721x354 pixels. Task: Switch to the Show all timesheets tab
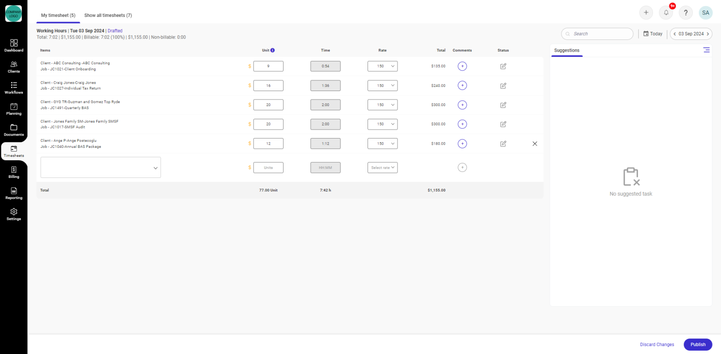108,15
